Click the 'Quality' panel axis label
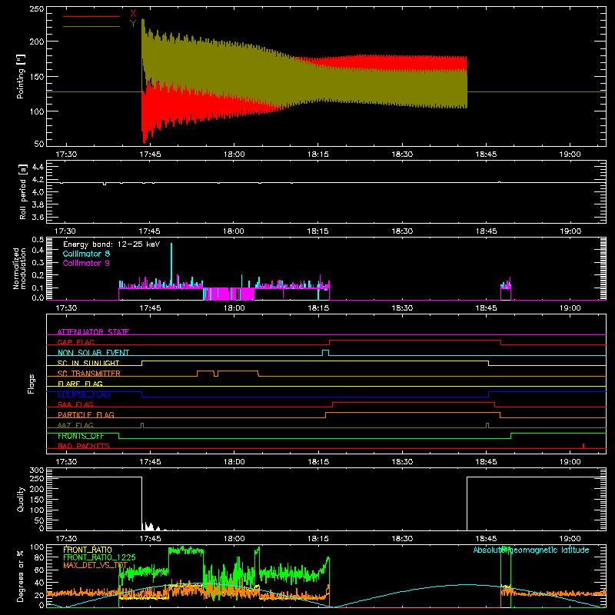This screenshot has height=615, width=615. [x=21, y=499]
